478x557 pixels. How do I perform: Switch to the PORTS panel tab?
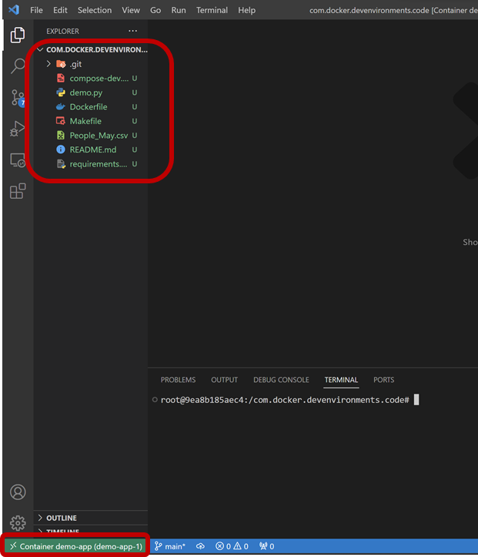(383, 380)
